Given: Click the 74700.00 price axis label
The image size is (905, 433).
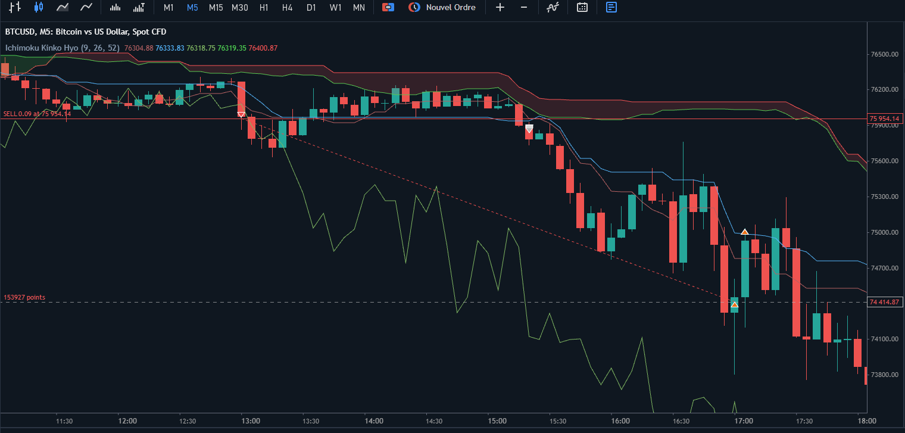Looking at the screenshot, I should tap(884, 269).
